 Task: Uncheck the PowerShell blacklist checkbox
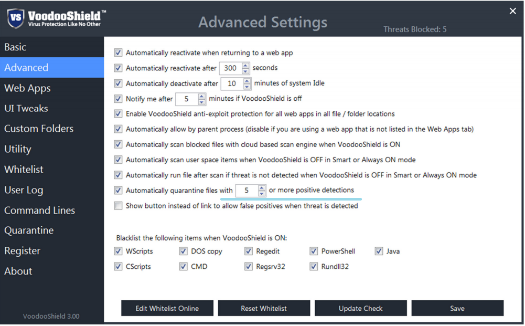point(314,251)
